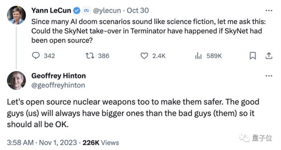281x150 pixels.
Task: Open Yann LeCun's profile picture
Action: pyautogui.click(x=16, y=15)
